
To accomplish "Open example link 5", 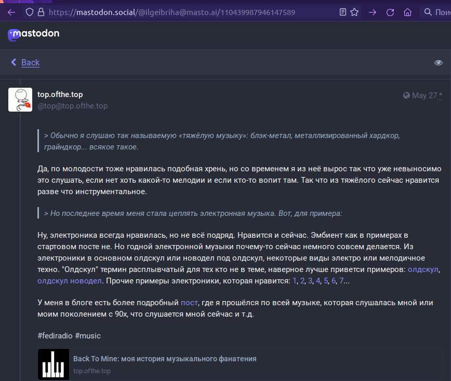I will point(326,281).
